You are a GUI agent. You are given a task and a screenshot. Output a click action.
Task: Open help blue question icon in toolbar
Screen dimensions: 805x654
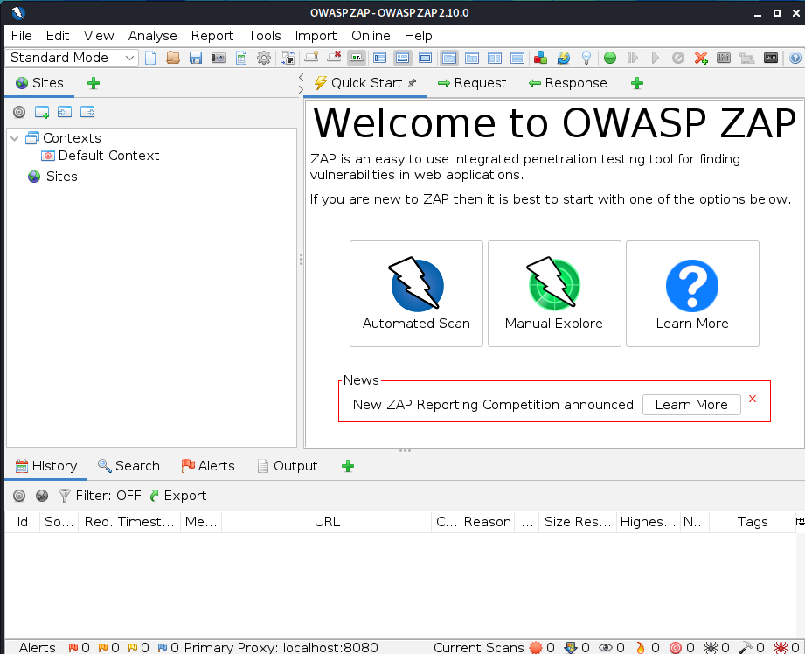pyautogui.click(x=795, y=58)
